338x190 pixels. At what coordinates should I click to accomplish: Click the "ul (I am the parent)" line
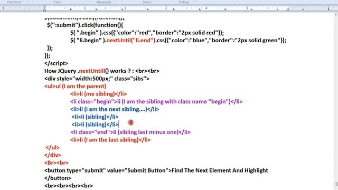75,86
